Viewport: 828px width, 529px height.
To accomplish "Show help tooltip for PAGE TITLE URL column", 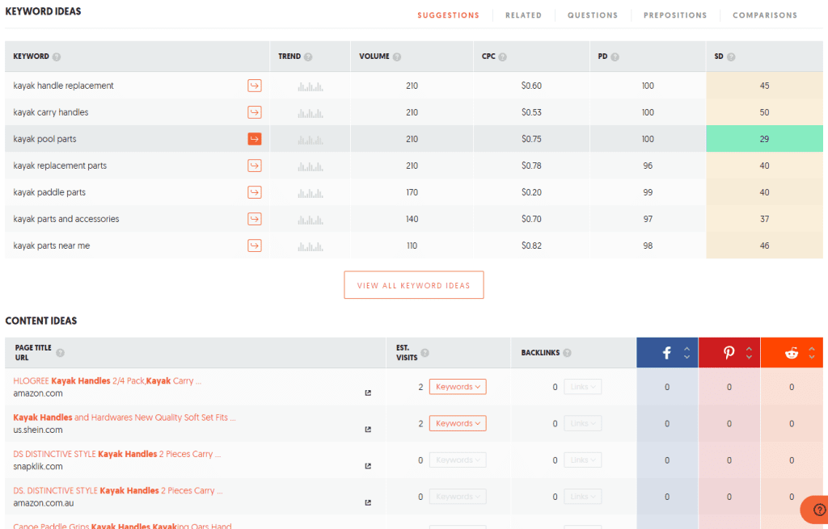I will tap(60, 353).
